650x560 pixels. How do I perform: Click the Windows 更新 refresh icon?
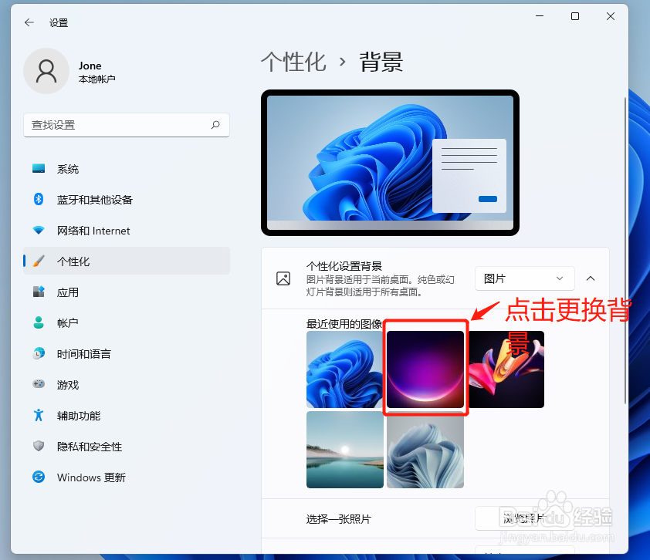(39, 477)
